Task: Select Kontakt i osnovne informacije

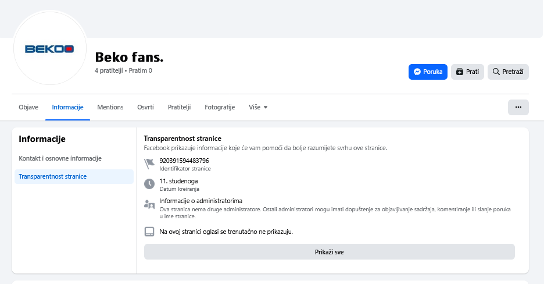Action: click(x=60, y=158)
